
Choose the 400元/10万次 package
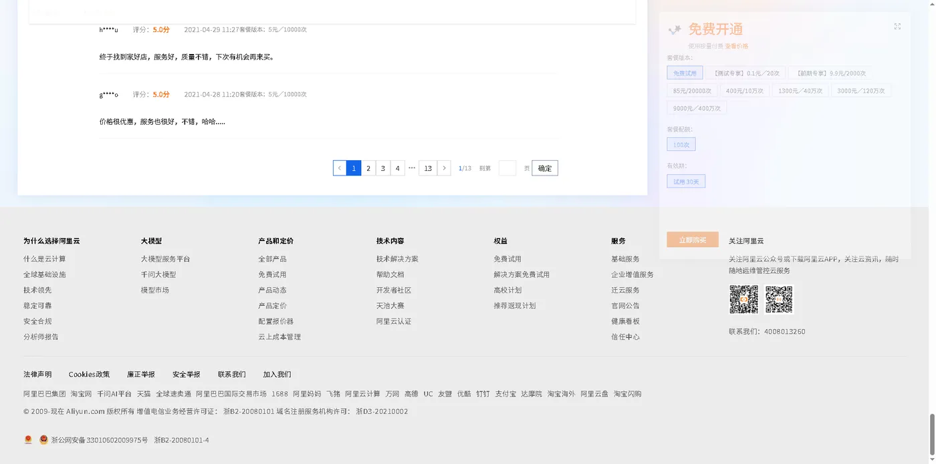(x=745, y=91)
